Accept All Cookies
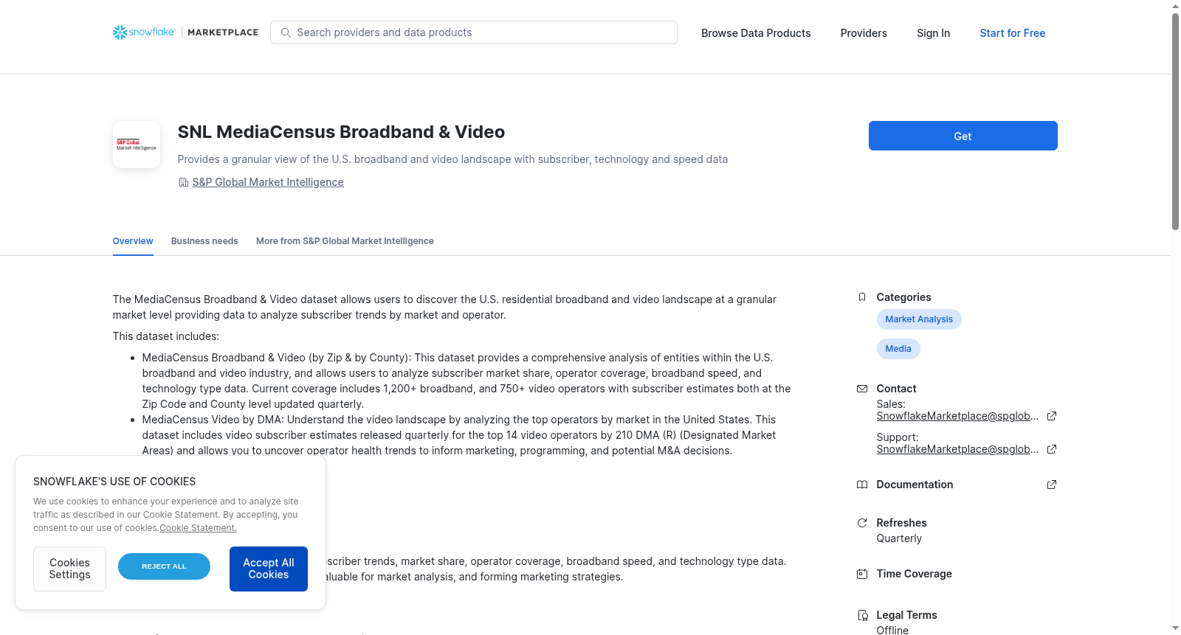This screenshot has width=1181, height=635. [269, 569]
